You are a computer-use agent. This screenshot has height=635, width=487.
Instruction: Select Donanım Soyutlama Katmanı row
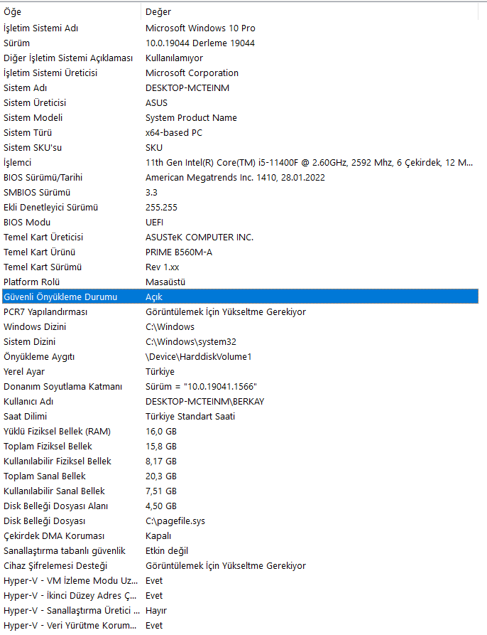tap(240, 387)
